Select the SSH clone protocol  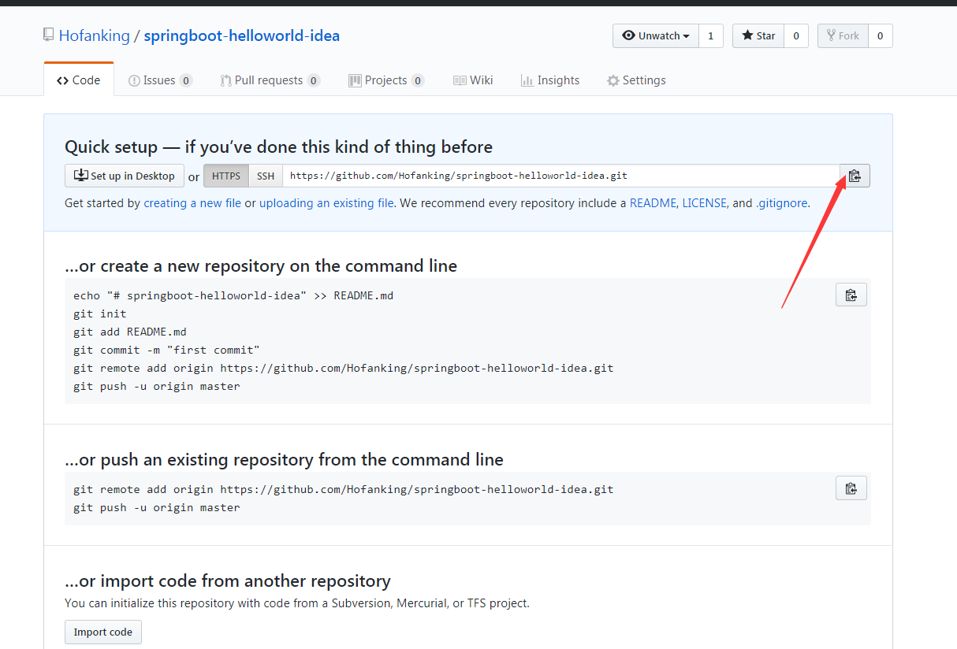(x=266, y=176)
